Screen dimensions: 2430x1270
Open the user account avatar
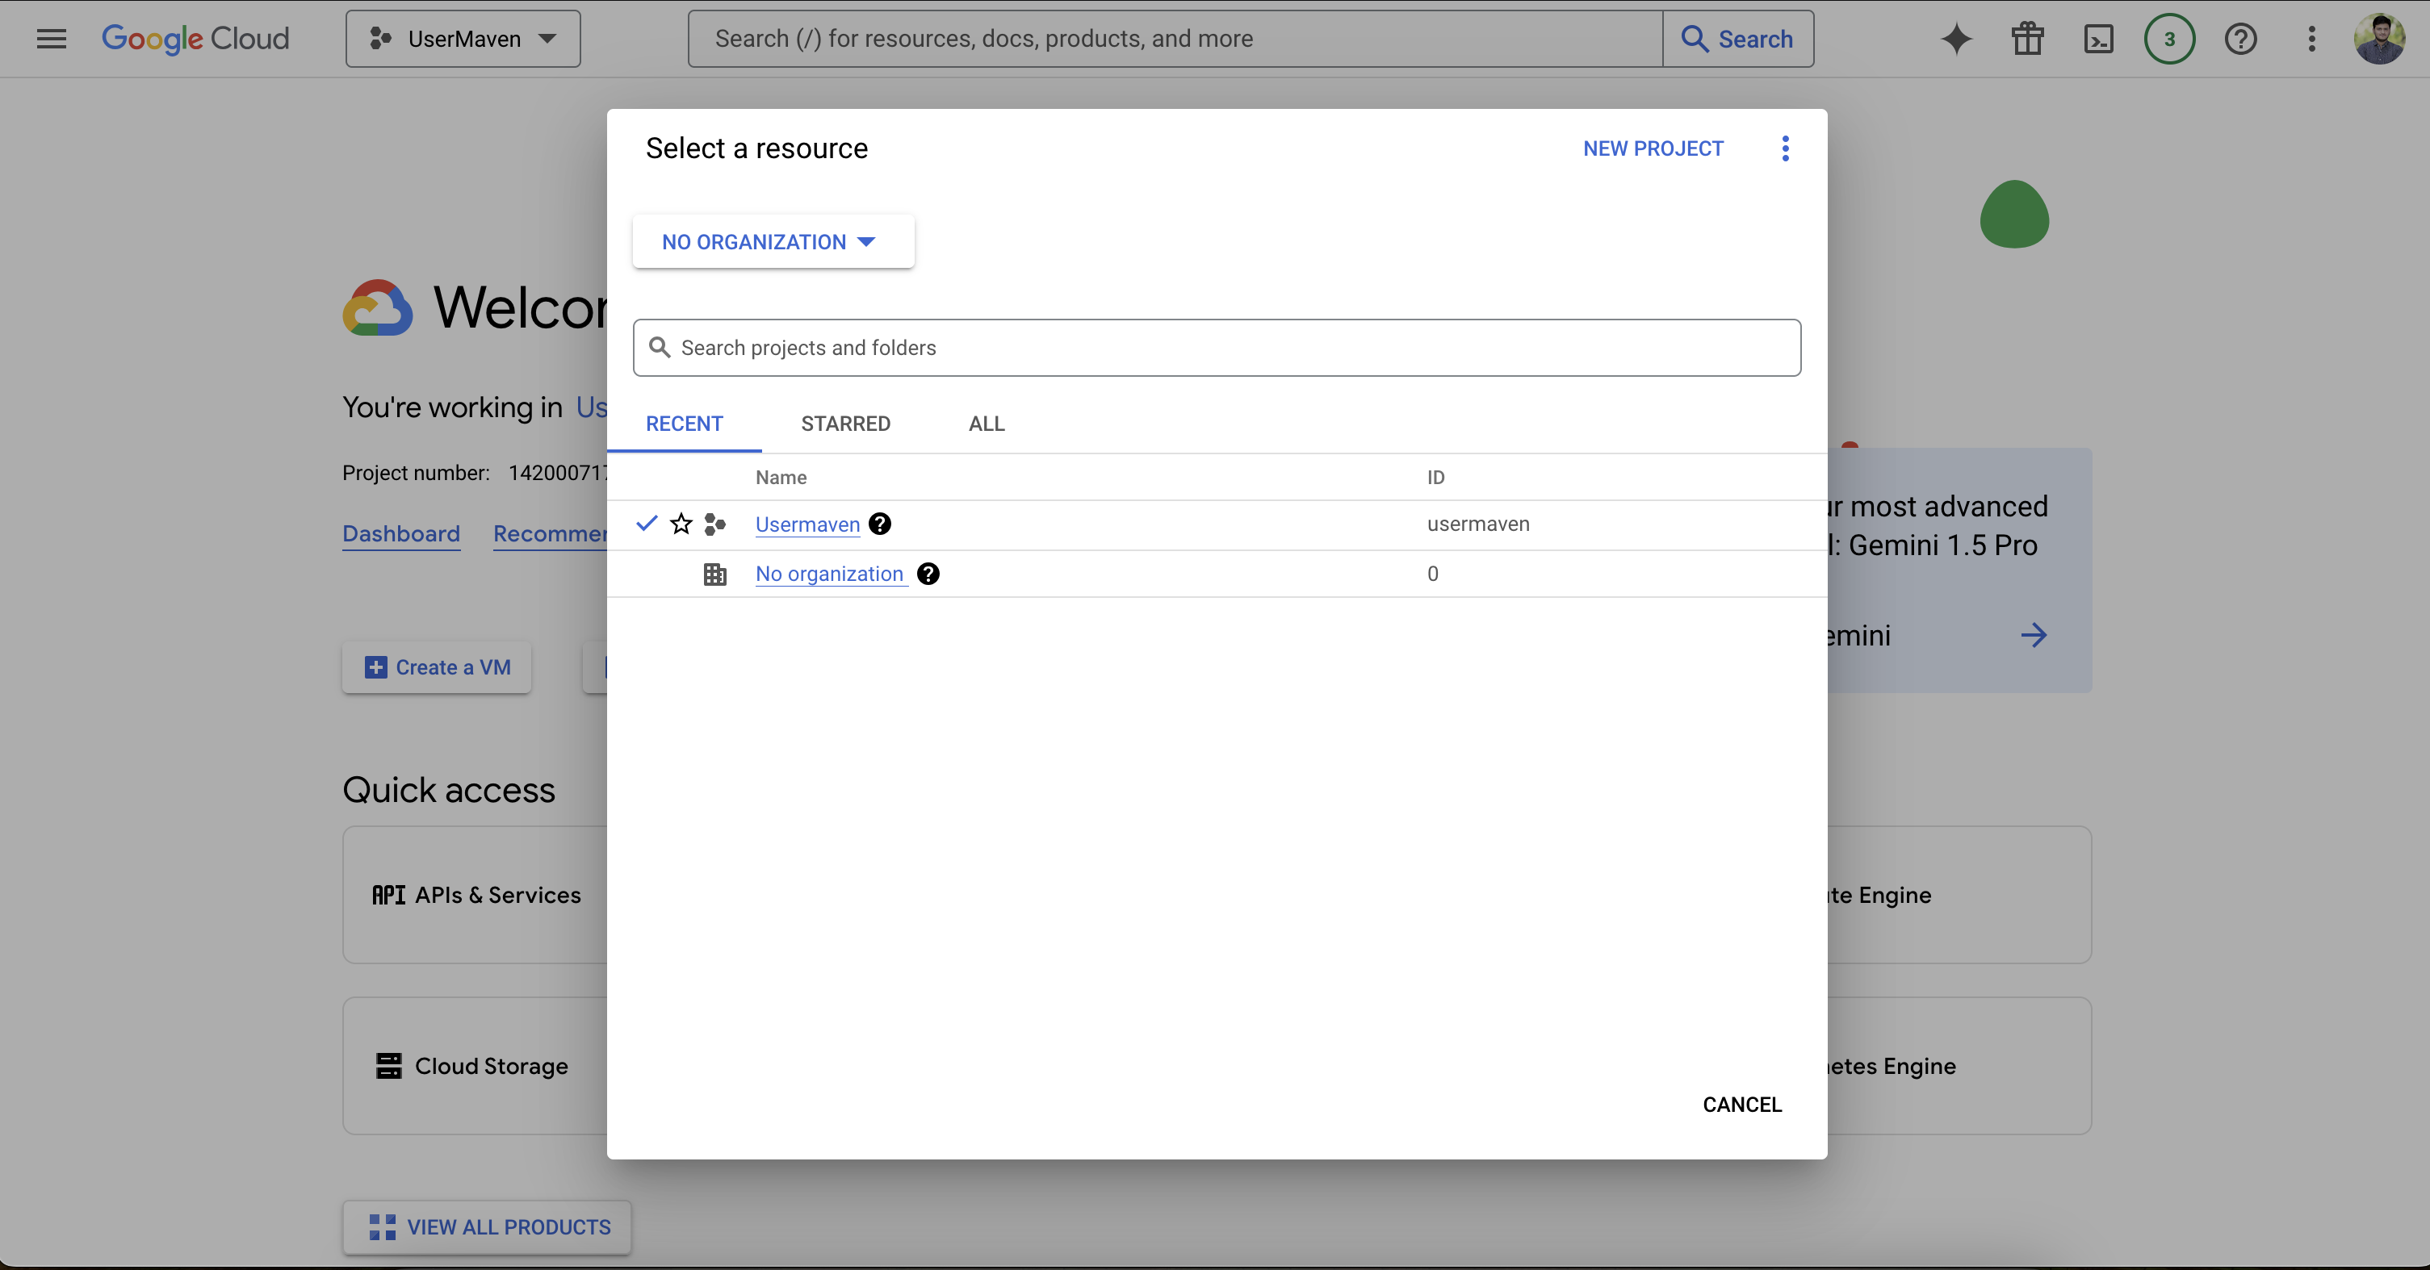[2378, 39]
